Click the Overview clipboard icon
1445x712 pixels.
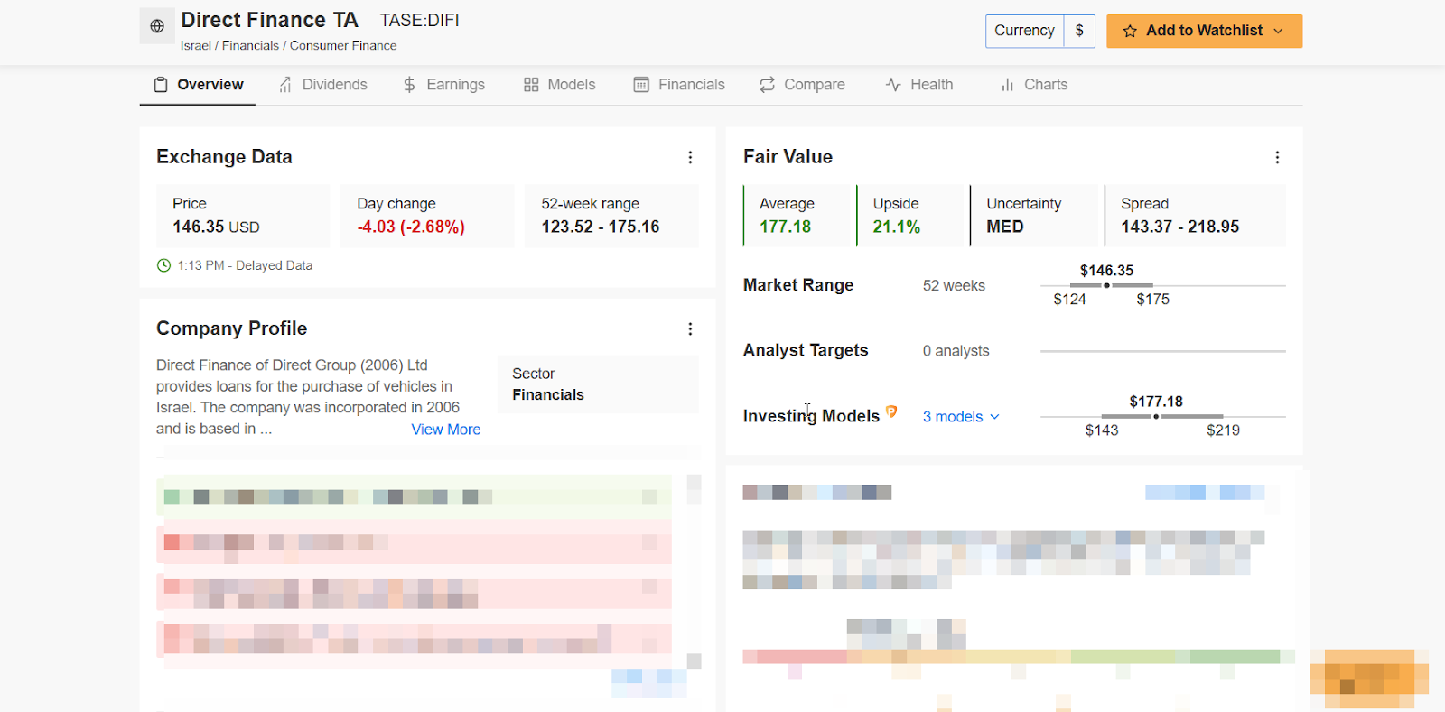point(161,85)
